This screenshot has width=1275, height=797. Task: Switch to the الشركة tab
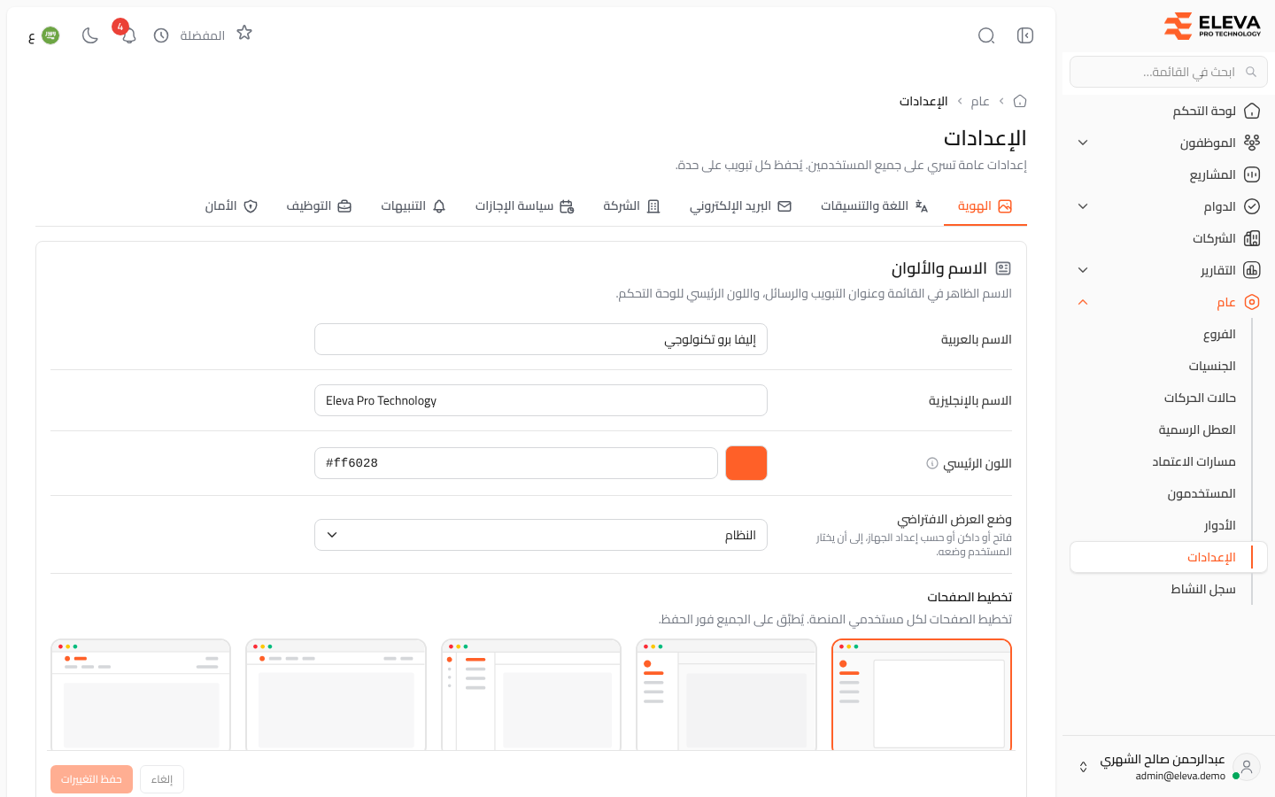[632, 206]
